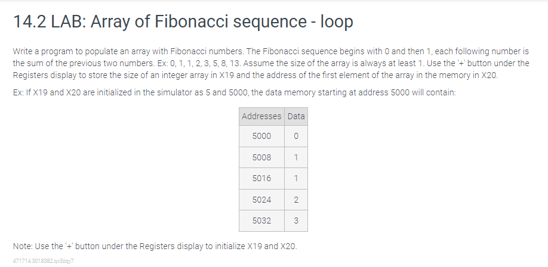
Task: Click data value 1 for address 5008
Action: tap(296, 157)
